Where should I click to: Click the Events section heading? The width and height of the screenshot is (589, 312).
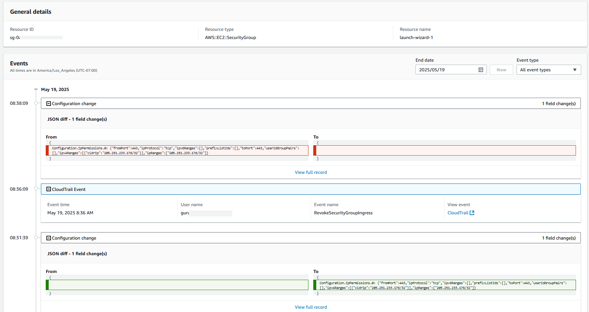[19, 64]
